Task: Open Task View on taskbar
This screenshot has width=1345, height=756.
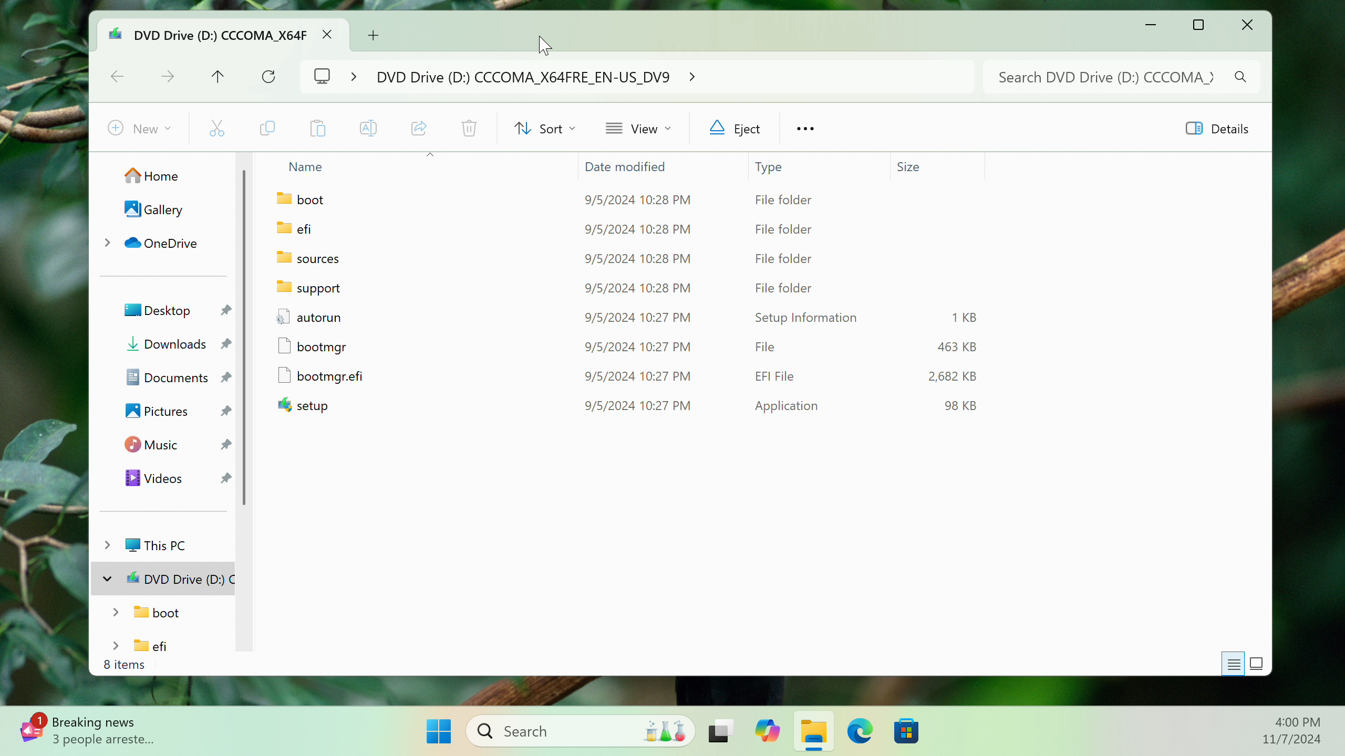Action: (720, 731)
